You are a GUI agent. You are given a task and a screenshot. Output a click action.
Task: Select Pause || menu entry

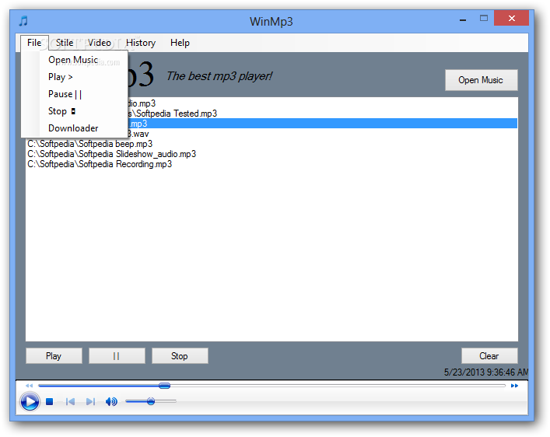75,94
